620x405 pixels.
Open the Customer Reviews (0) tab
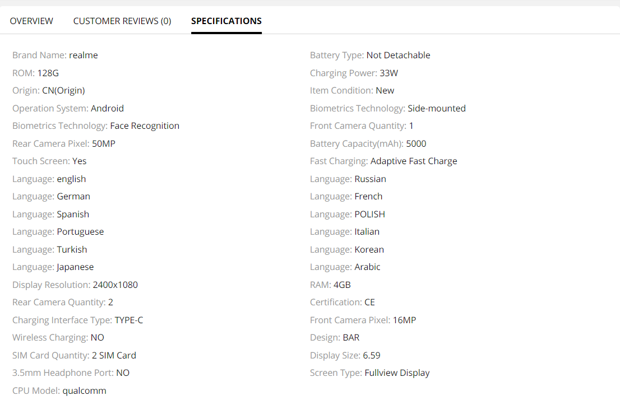122,21
